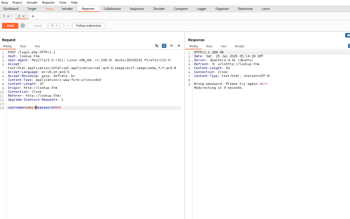Click the request Content-Type header line

point(54,80)
